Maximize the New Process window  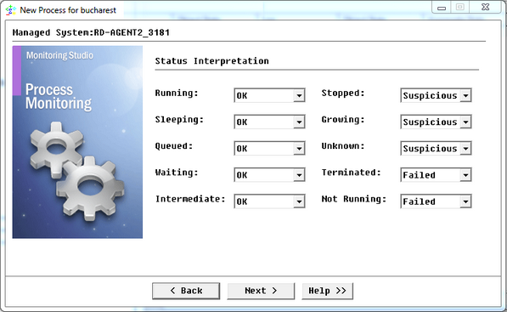(x=460, y=8)
